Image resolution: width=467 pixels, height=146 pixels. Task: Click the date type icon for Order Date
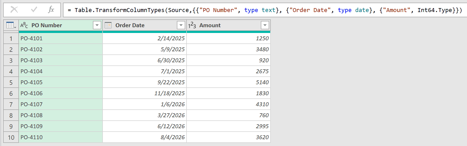108,25
